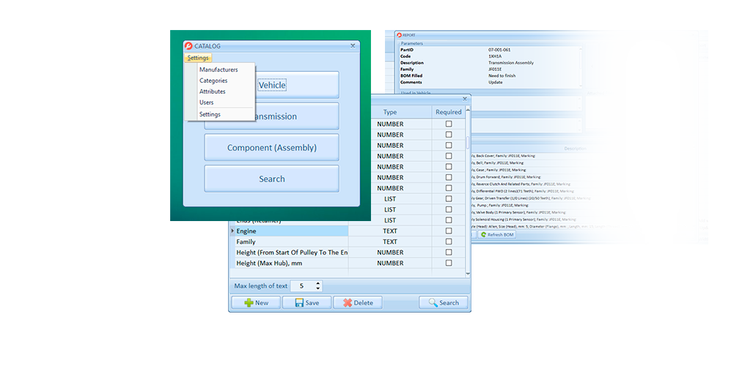Open the Settings menu in the menu bar
The height and width of the screenshot is (366, 742).
pos(198,58)
